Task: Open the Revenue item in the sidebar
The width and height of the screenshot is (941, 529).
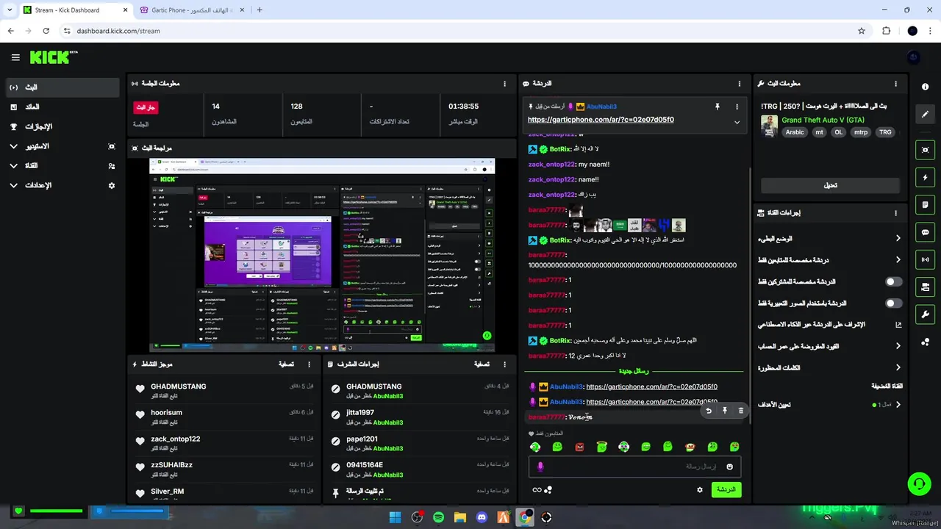Action: (x=62, y=107)
